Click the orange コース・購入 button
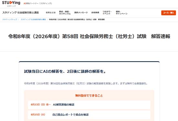 169,13
